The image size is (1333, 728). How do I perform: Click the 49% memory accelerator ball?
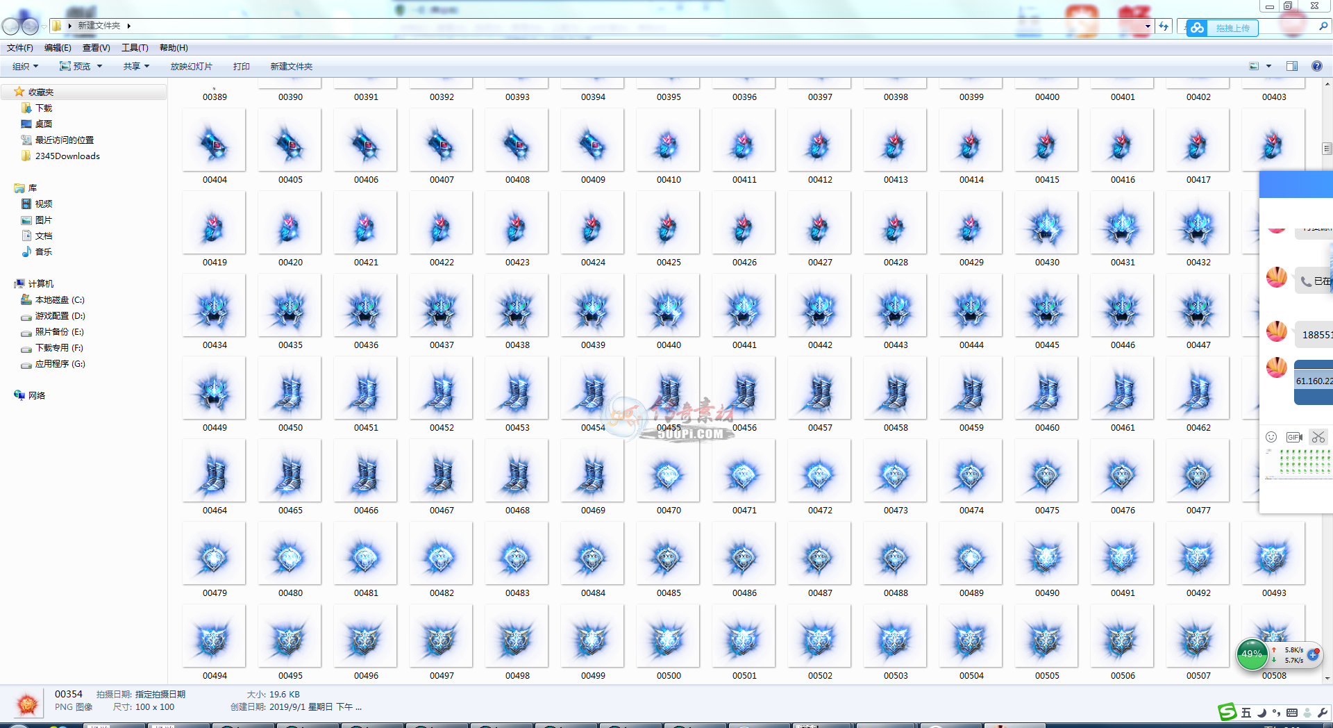[x=1252, y=654]
